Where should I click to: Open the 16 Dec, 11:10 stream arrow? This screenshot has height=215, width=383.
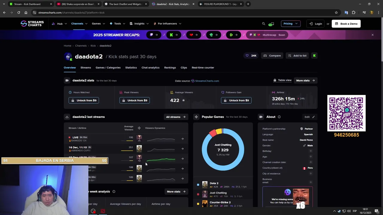coord(183,149)
